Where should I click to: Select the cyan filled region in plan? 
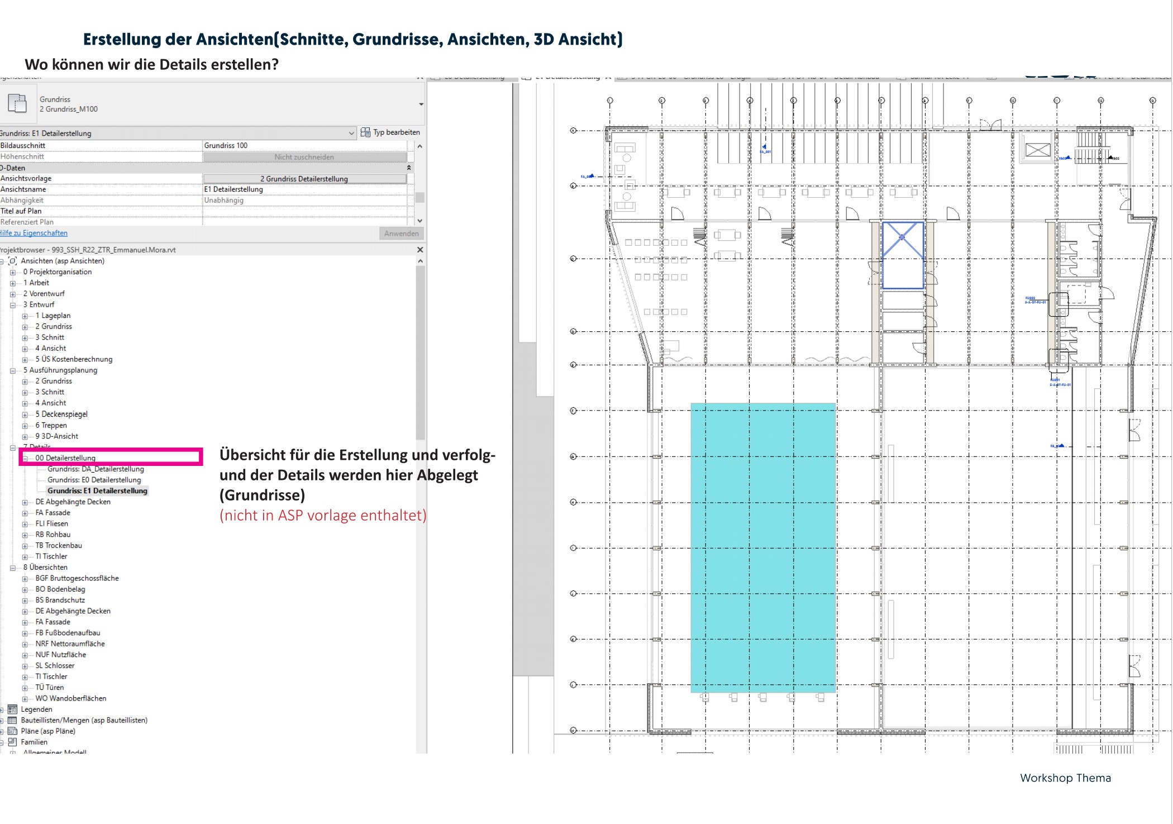click(x=763, y=547)
